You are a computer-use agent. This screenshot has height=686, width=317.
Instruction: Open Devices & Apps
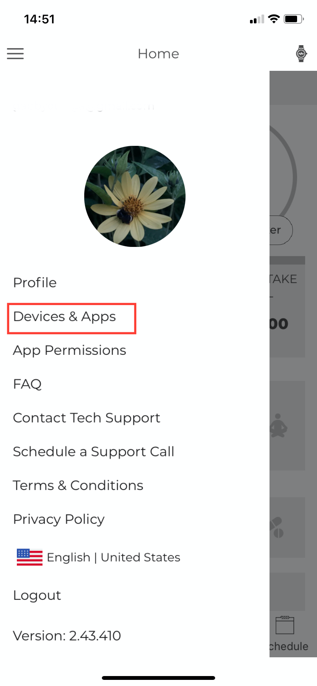[x=64, y=317]
